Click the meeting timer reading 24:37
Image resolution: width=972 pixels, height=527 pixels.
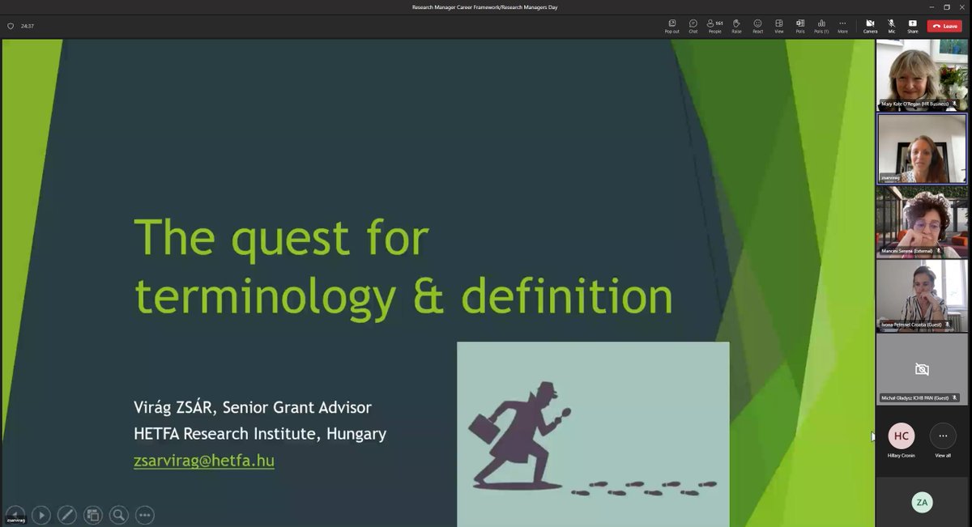(28, 26)
